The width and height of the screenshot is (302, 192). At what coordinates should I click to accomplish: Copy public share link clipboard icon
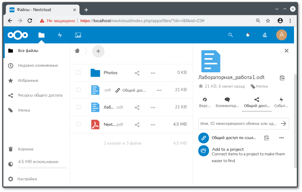point(267,138)
